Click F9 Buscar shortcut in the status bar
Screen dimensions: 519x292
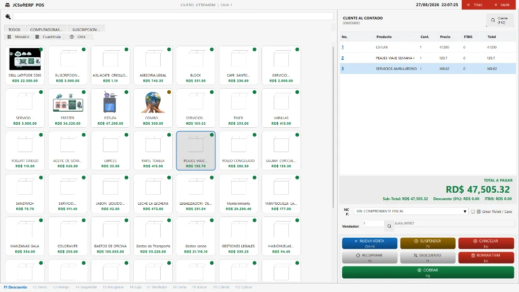pos(200,287)
